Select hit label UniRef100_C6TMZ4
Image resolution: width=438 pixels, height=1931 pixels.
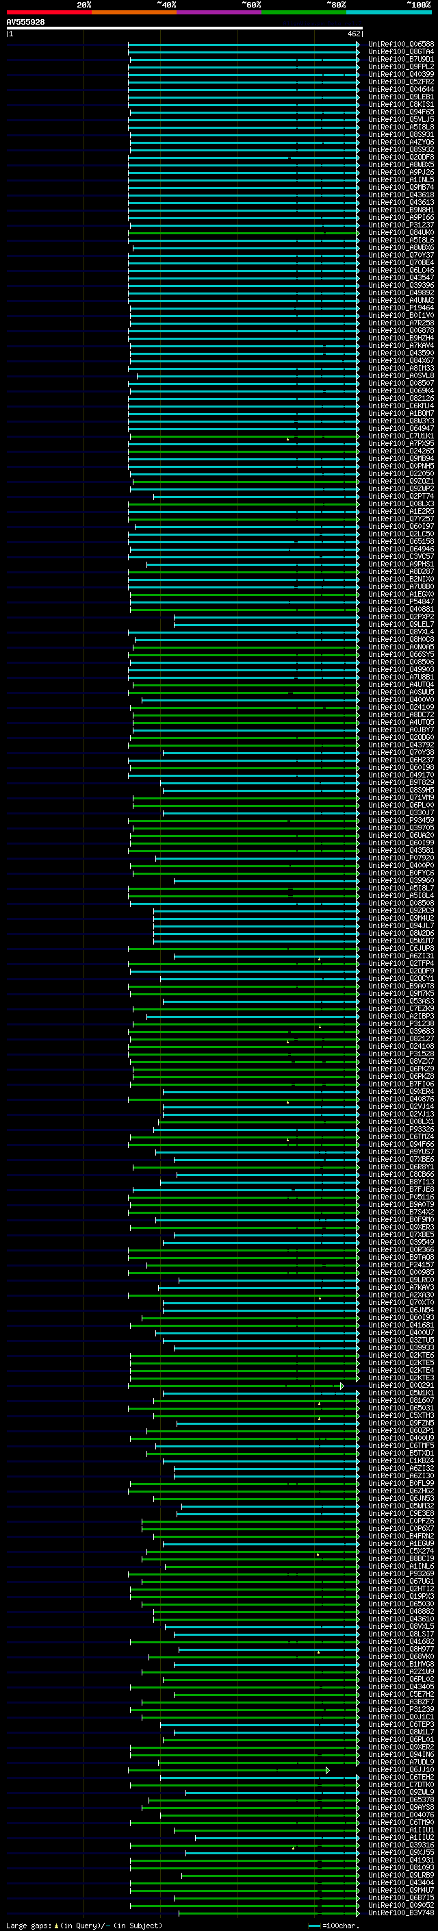400,1136
